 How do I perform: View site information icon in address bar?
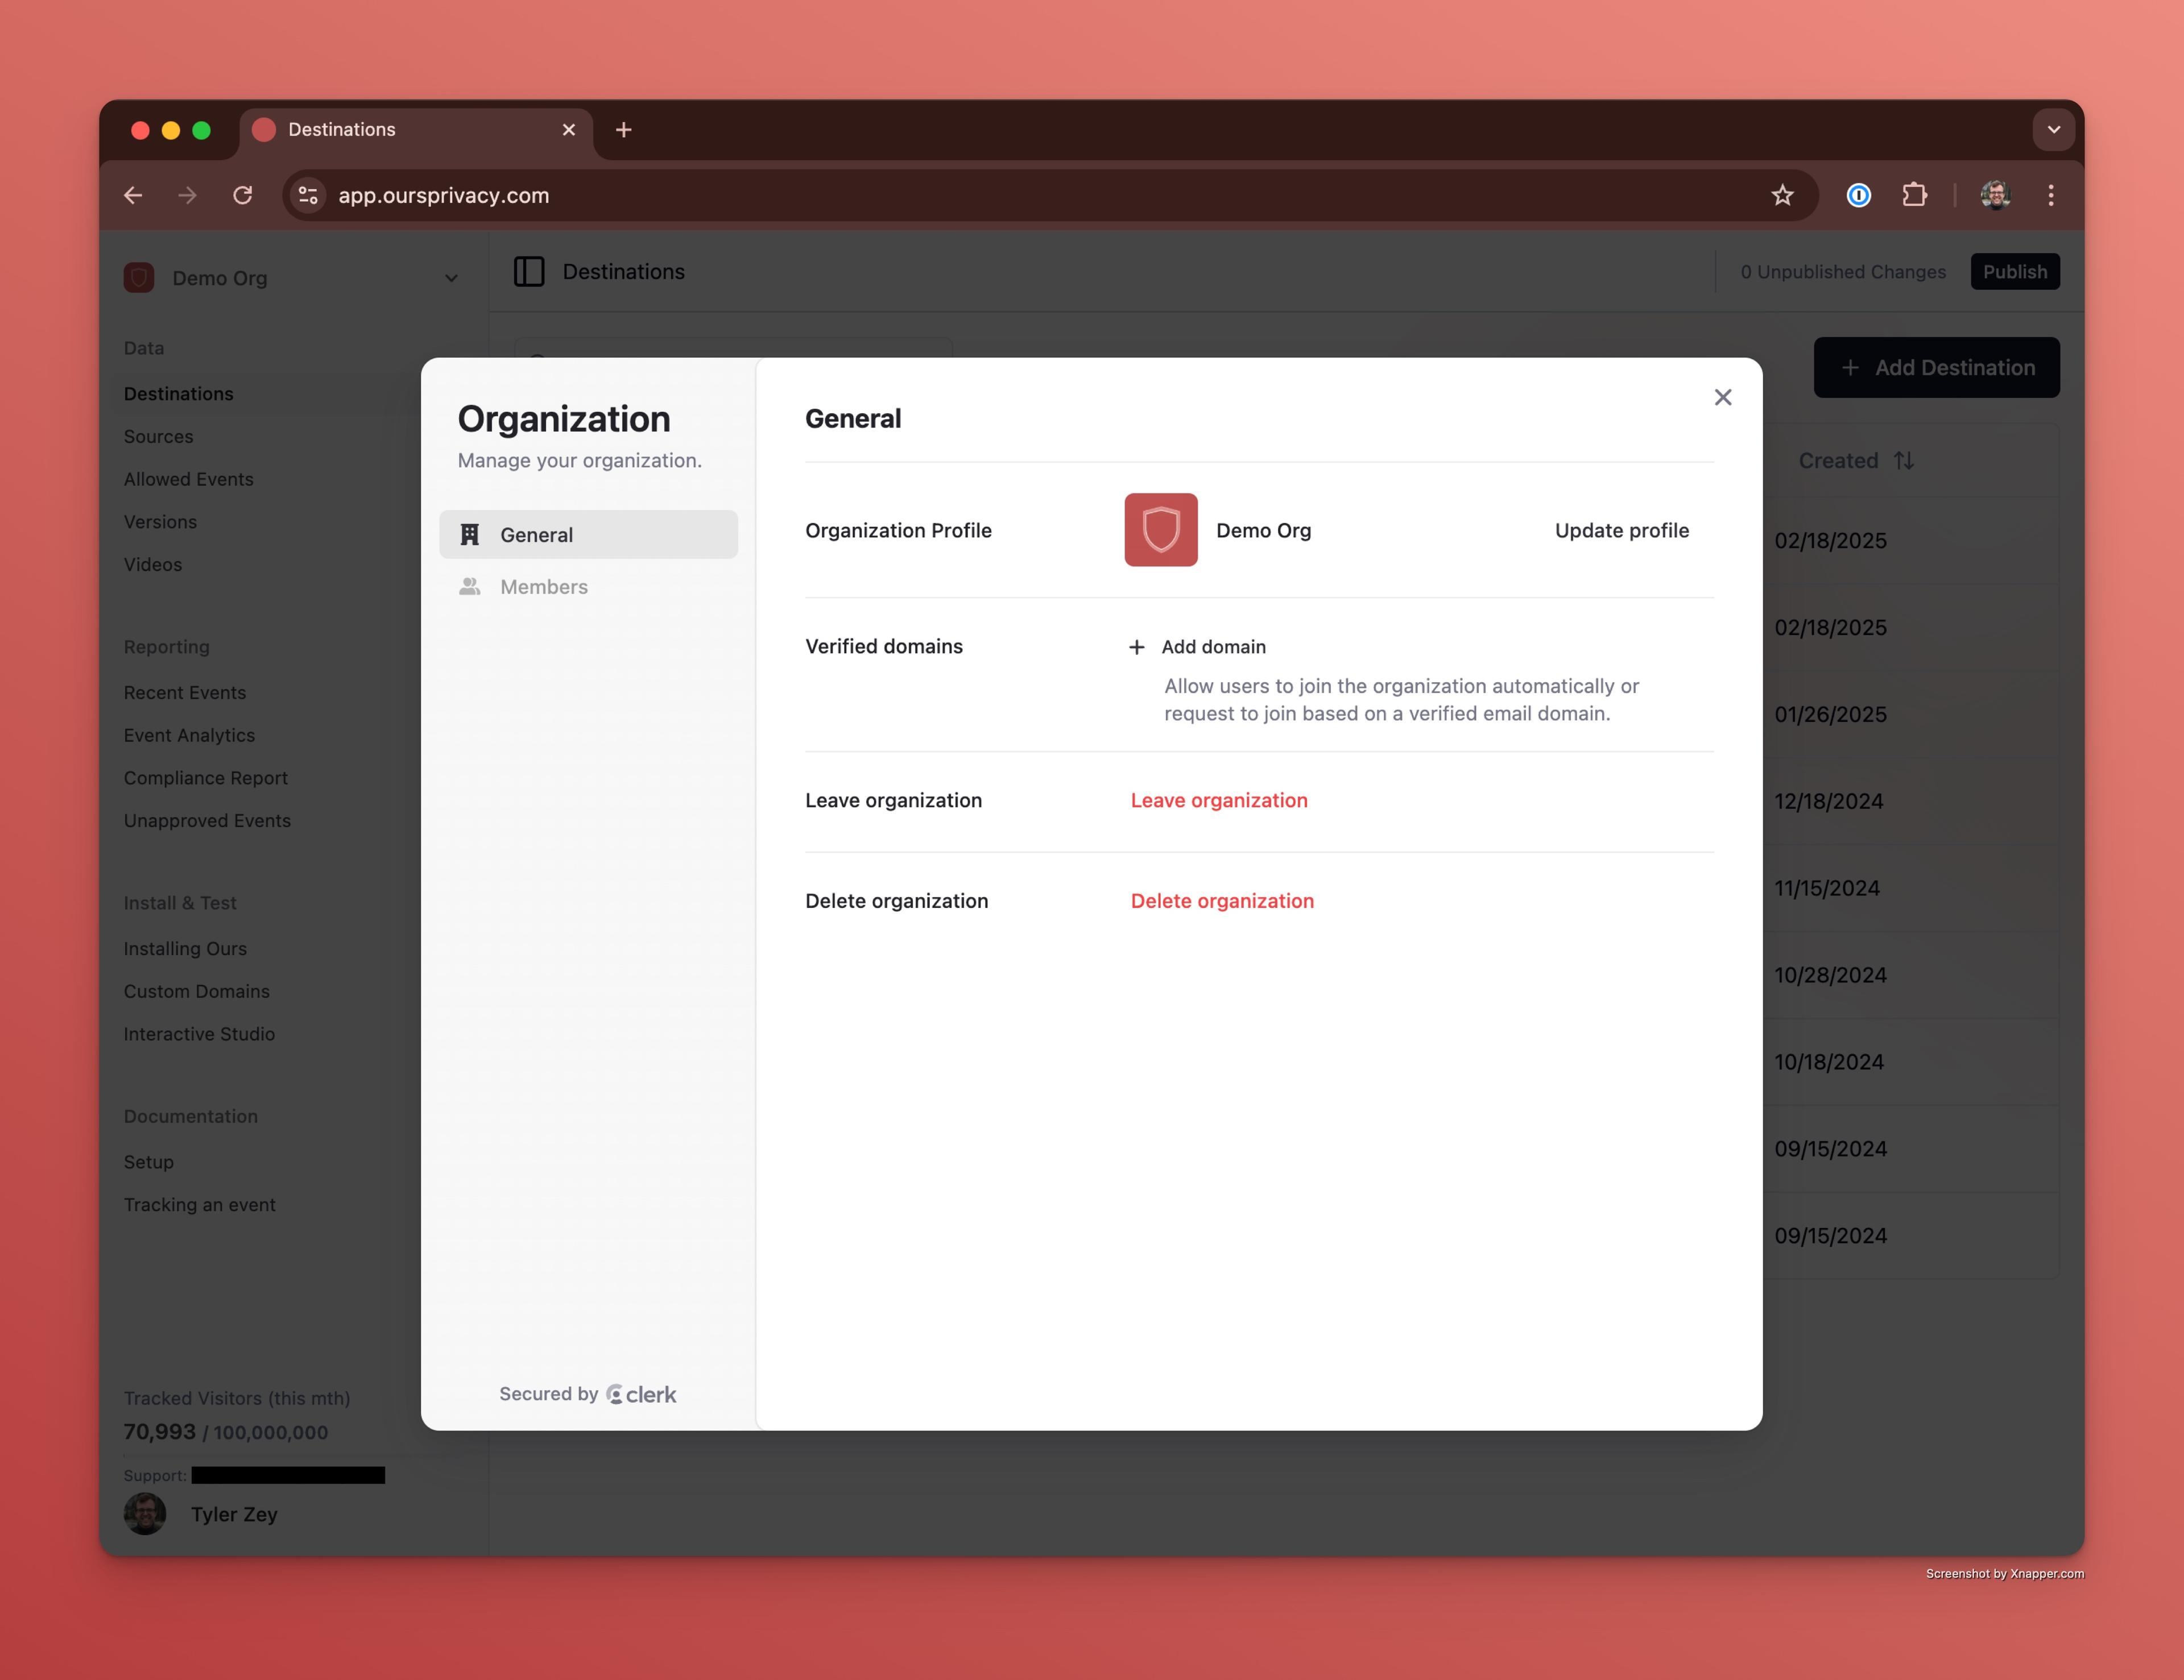tap(308, 196)
